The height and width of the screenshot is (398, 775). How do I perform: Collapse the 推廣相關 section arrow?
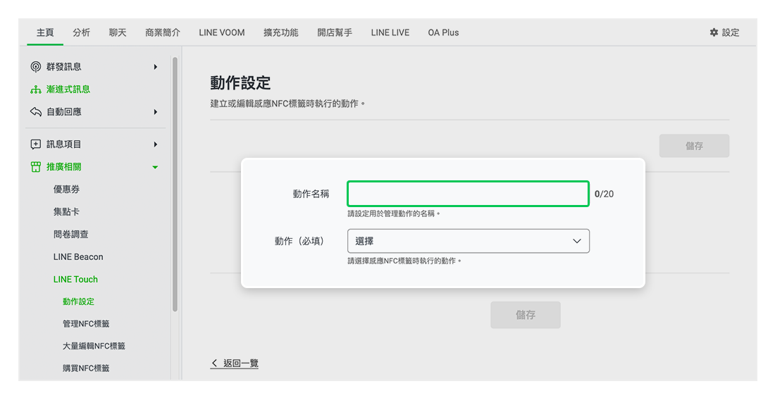coord(155,167)
